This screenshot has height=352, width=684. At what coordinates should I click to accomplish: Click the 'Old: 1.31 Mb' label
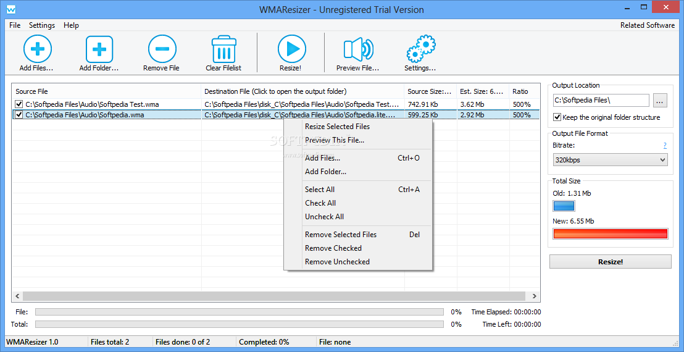[x=572, y=193]
